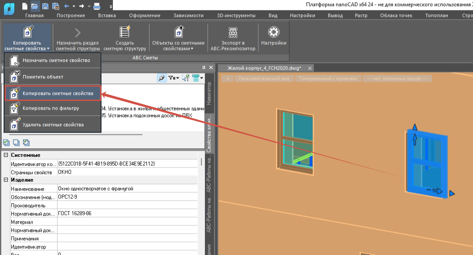Viewport: 473px width, 255px height.
Task: Switch to the 3D-инструменты tab
Action: point(236,15)
